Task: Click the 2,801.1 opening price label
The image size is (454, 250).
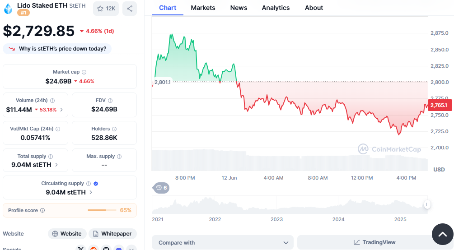Action: pos(163,82)
